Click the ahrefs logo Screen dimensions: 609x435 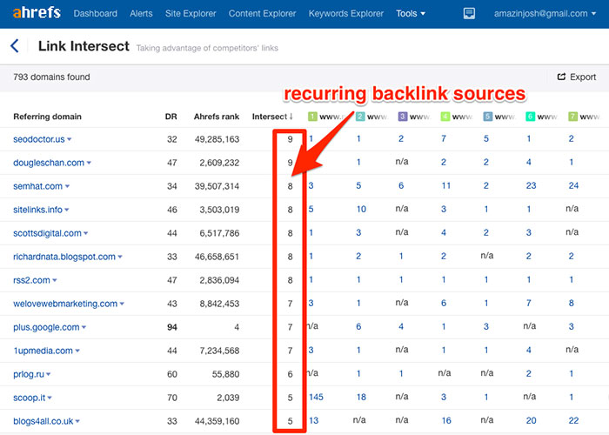point(37,12)
